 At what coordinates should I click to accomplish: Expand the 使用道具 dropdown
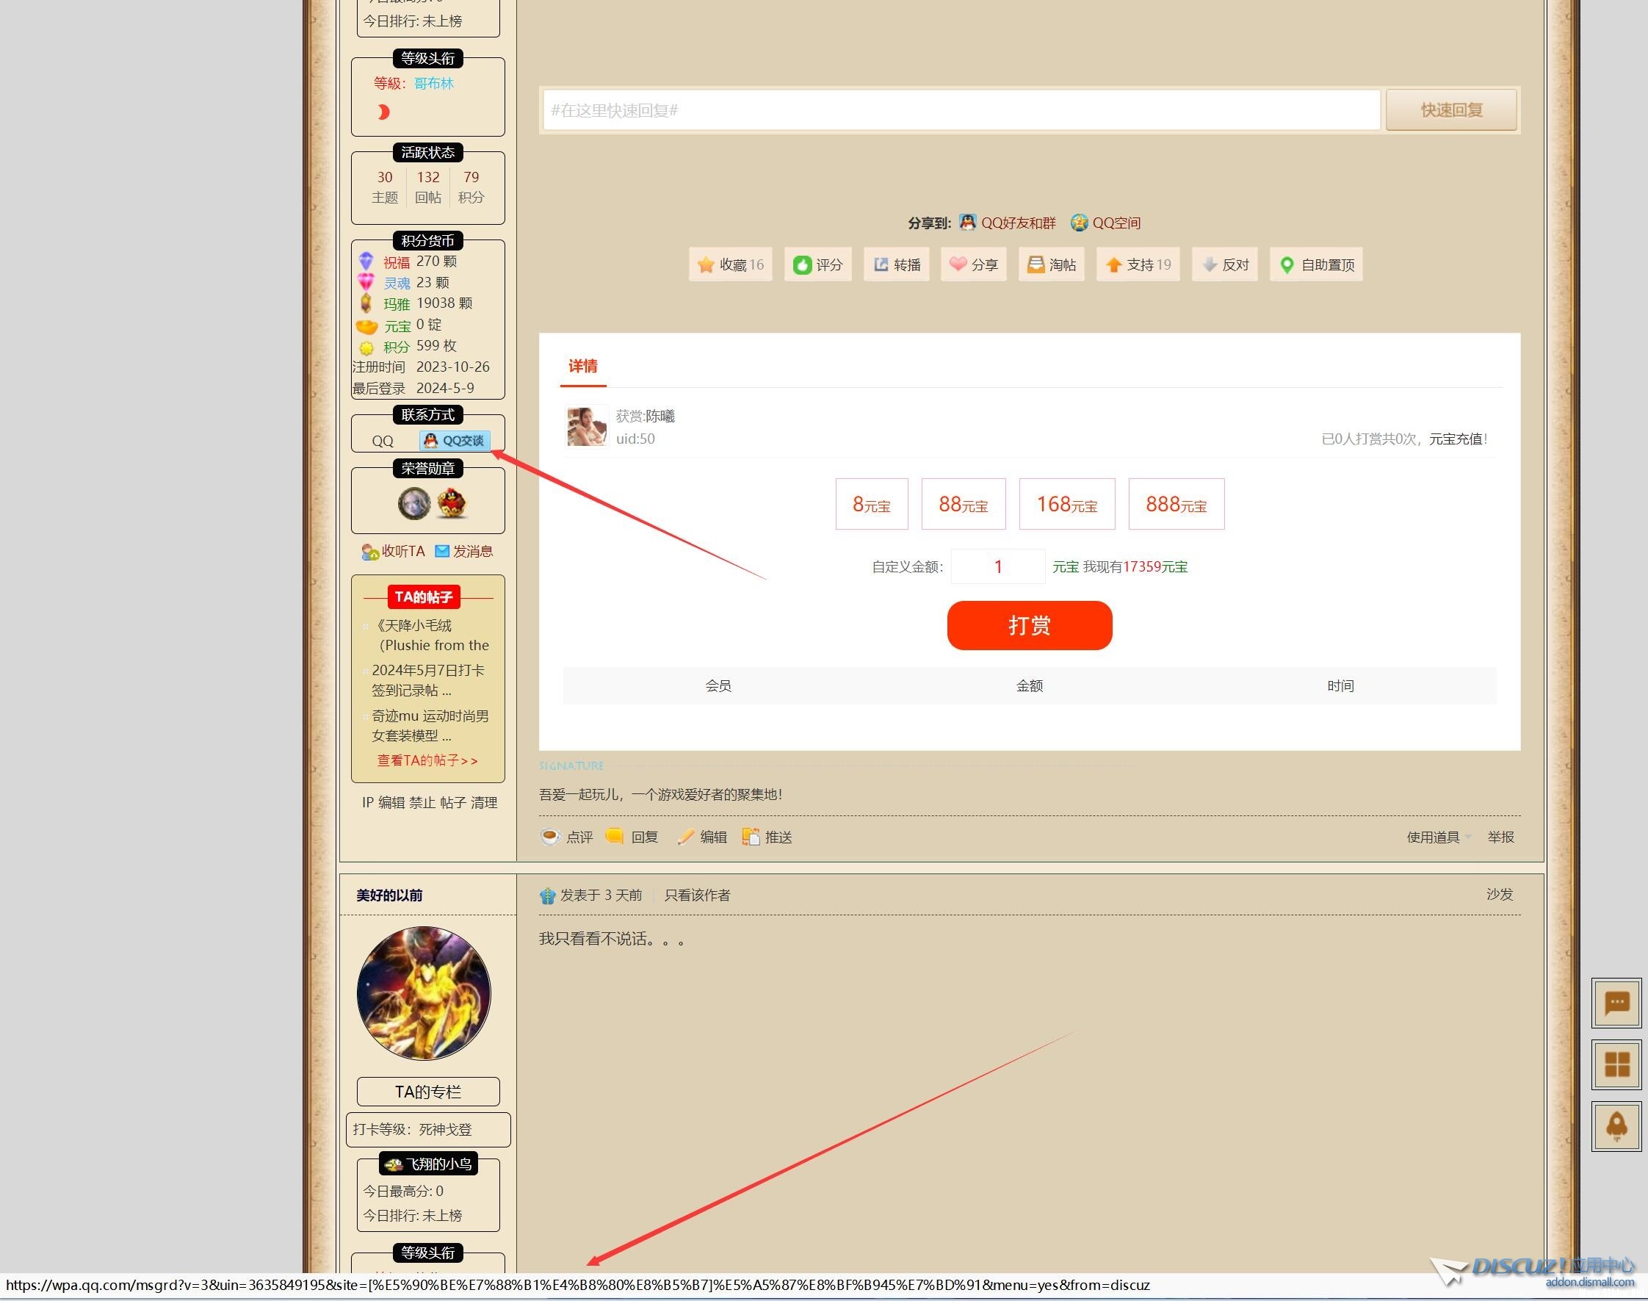coord(1438,837)
